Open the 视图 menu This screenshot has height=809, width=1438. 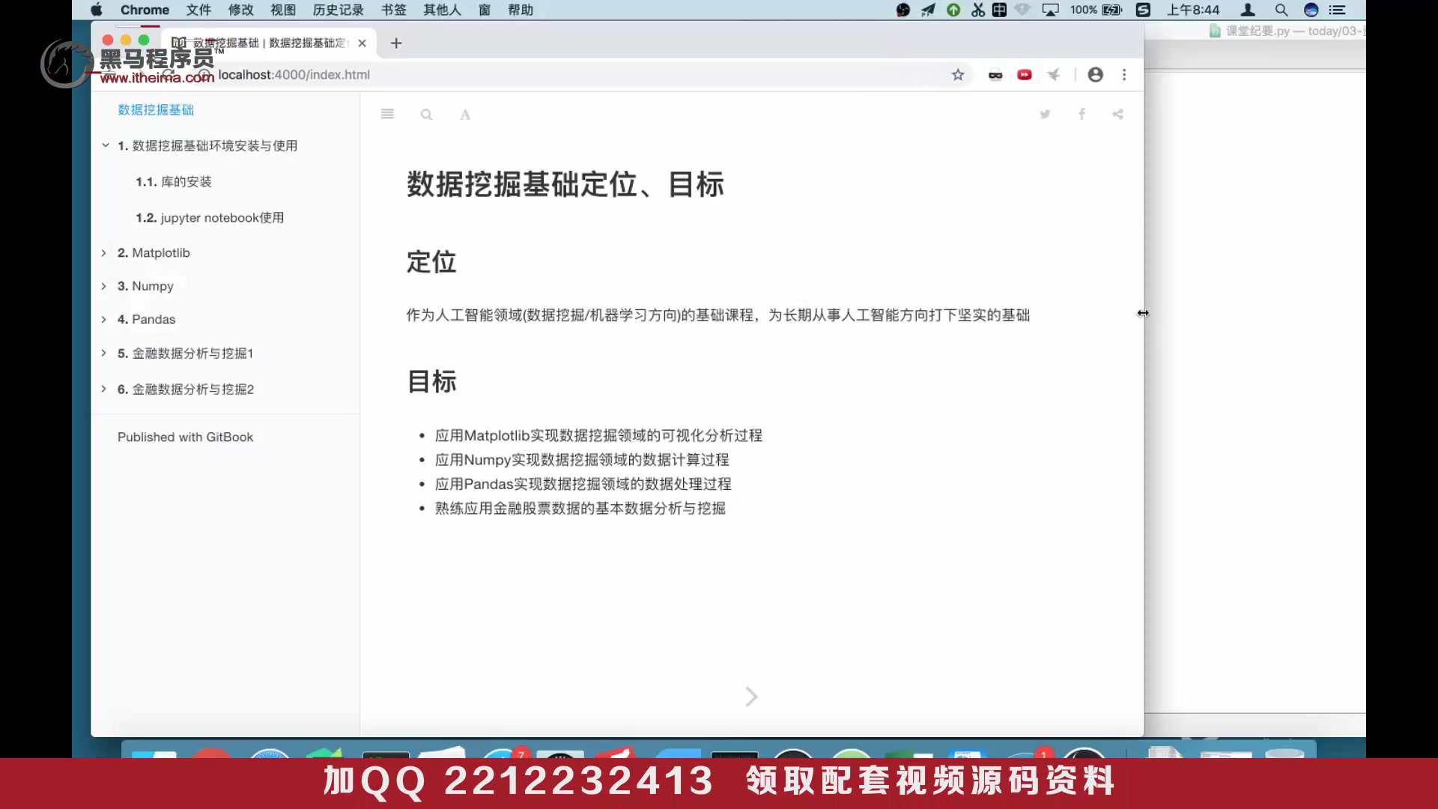(x=283, y=10)
